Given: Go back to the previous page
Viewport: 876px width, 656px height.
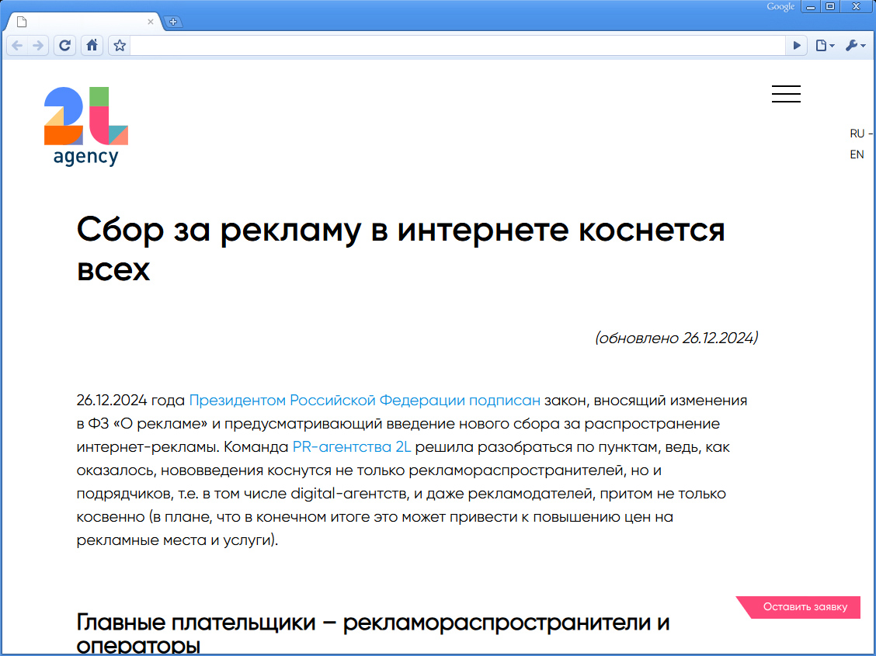Looking at the screenshot, I should (17, 46).
